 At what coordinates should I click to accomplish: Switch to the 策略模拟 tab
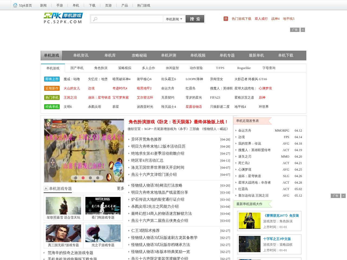tap(125, 68)
